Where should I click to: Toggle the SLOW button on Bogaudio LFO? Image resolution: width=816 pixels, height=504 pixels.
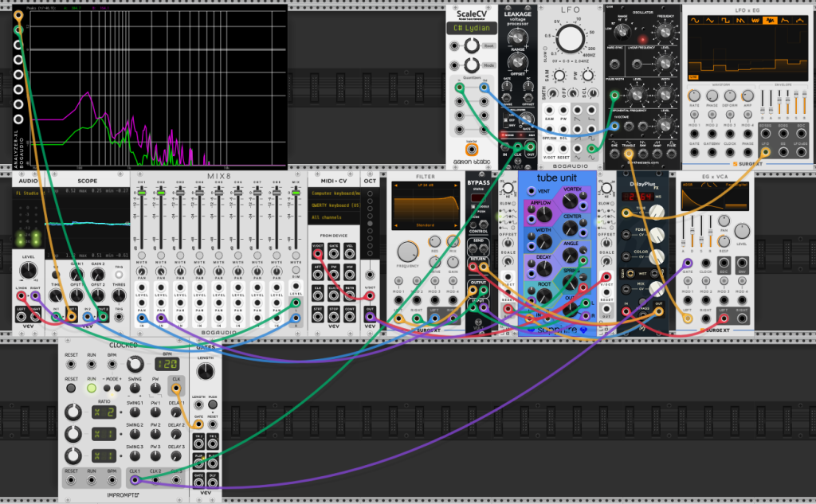pos(545,49)
